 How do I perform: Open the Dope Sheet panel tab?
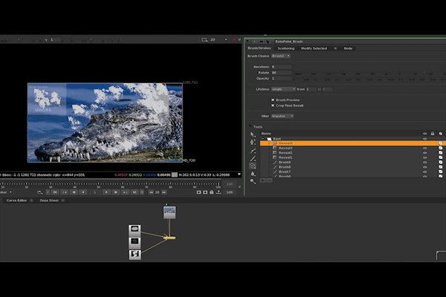(49, 200)
